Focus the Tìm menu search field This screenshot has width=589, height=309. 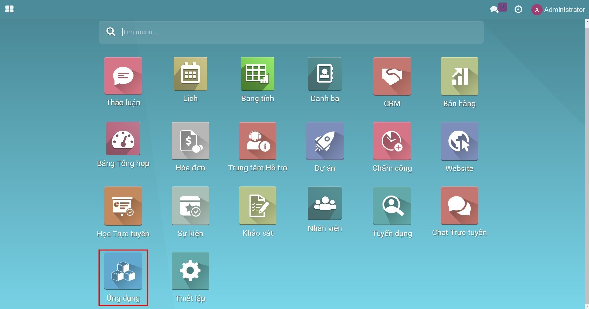coord(291,32)
